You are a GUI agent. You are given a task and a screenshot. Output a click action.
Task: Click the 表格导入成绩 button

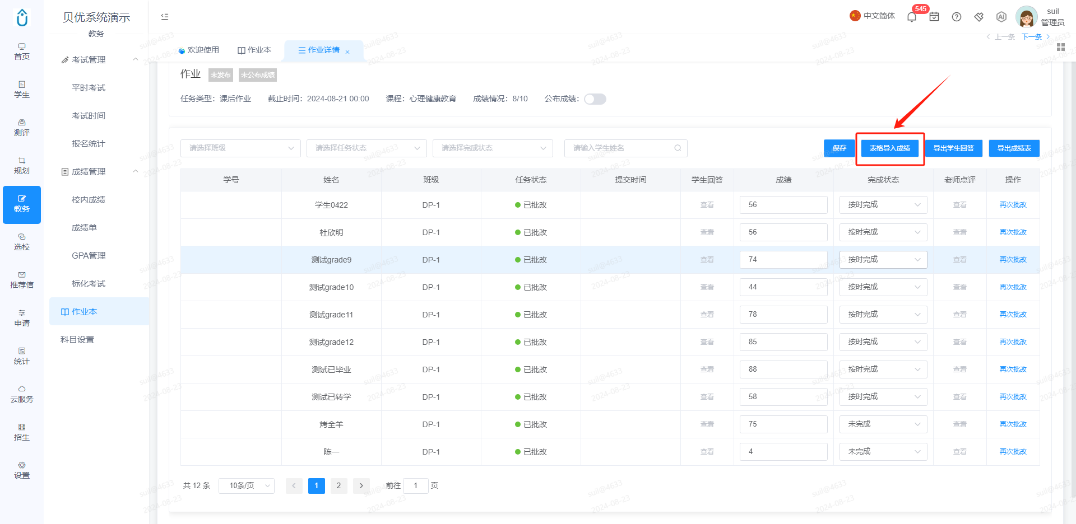tap(889, 148)
